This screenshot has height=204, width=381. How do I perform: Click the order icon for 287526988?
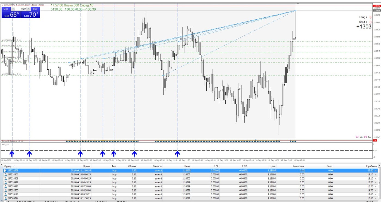(x=5, y=183)
